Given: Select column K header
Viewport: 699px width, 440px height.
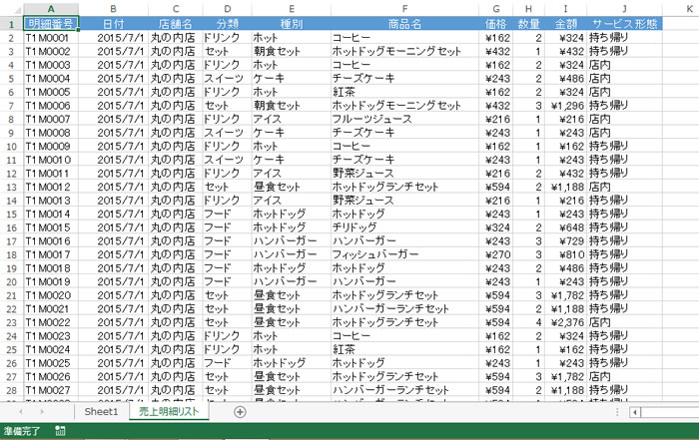Looking at the screenshot, I should (x=689, y=9).
